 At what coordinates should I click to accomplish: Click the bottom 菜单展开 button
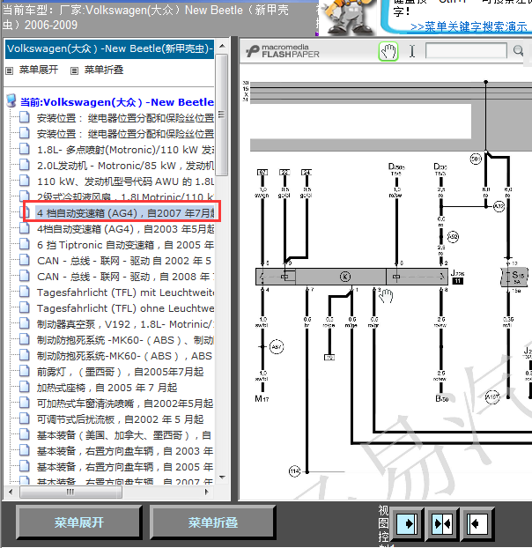(x=79, y=522)
